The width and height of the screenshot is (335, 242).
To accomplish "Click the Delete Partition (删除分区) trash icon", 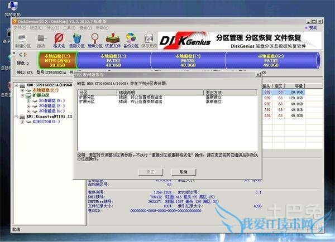I will tap(77, 41).
